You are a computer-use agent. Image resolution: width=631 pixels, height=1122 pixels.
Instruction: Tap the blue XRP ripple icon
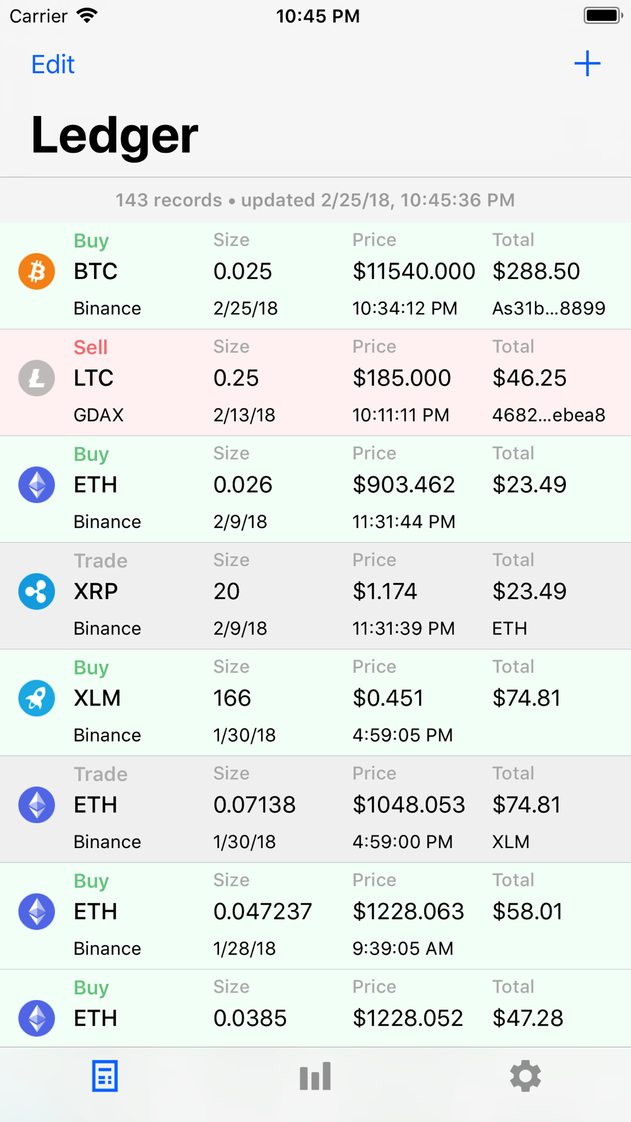(37, 591)
